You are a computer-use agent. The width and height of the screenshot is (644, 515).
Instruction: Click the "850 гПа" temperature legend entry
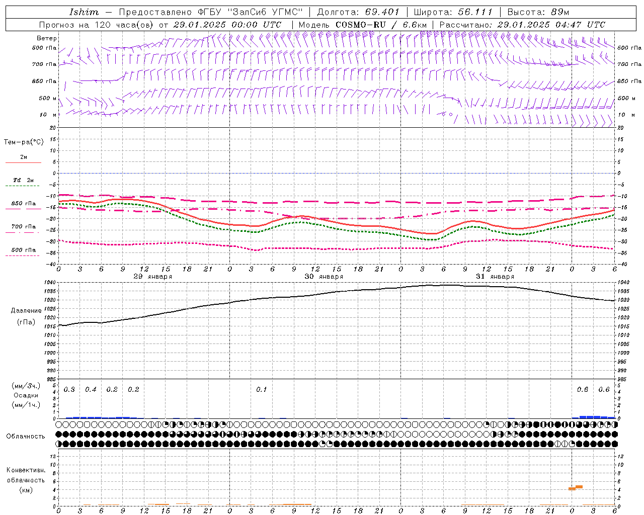(x=23, y=204)
